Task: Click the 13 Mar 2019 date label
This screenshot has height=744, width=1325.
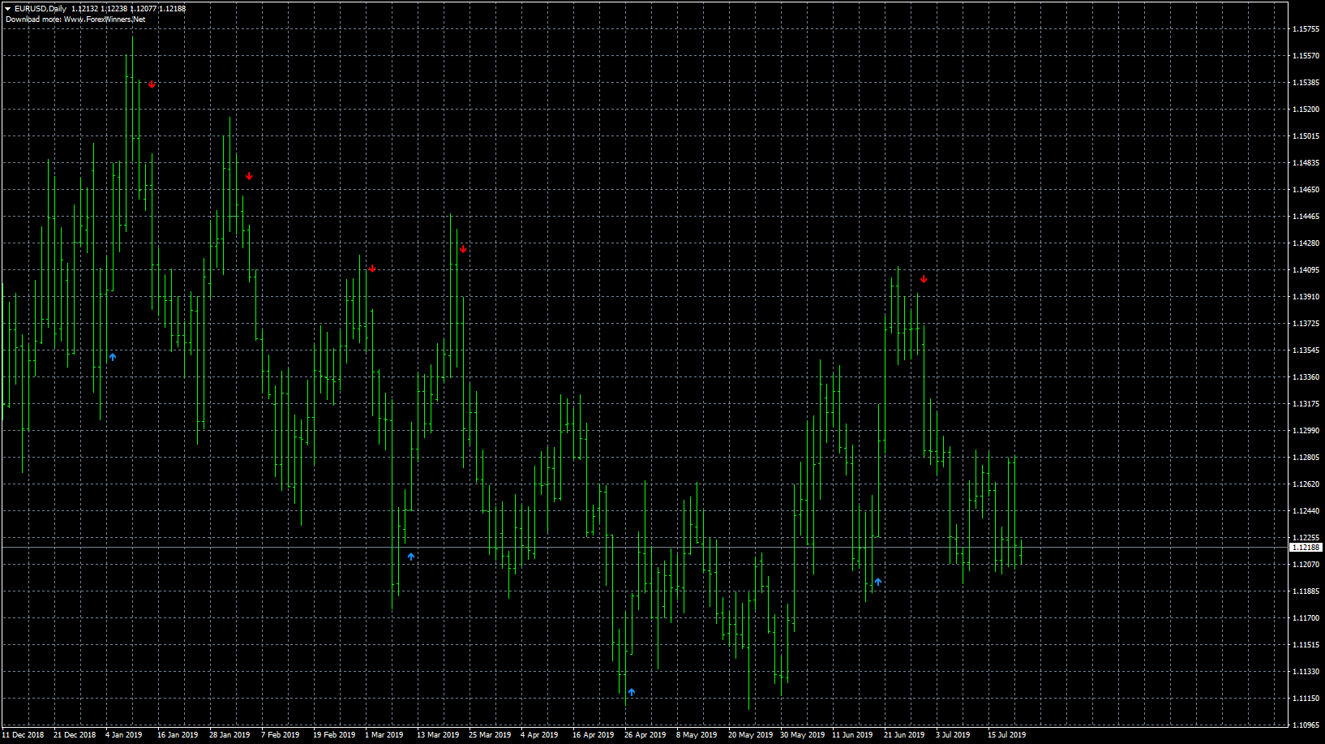Action: point(438,735)
